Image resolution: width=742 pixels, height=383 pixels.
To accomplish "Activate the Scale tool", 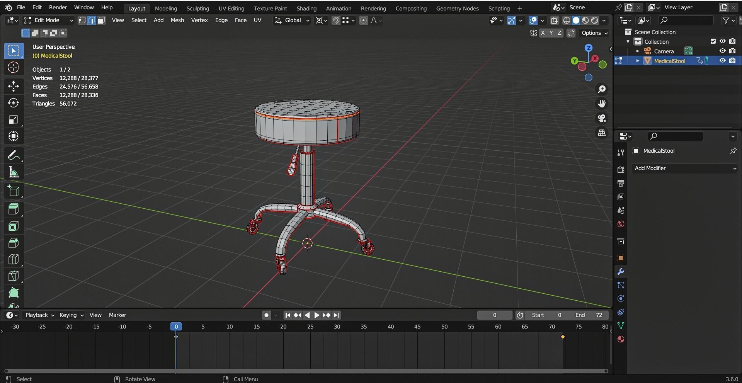I will coord(14,119).
